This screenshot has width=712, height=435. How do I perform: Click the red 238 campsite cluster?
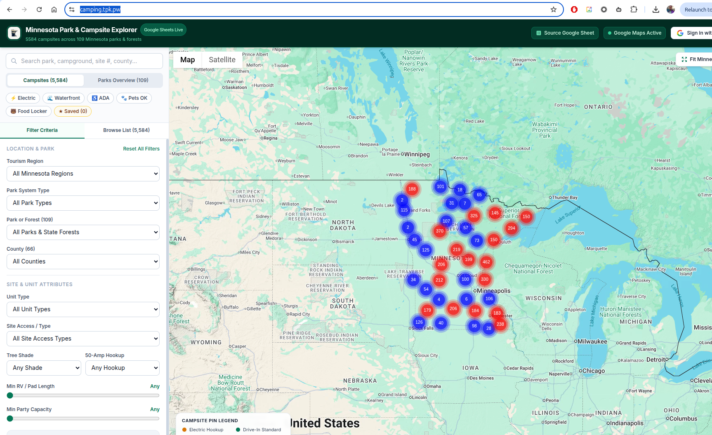coord(500,324)
